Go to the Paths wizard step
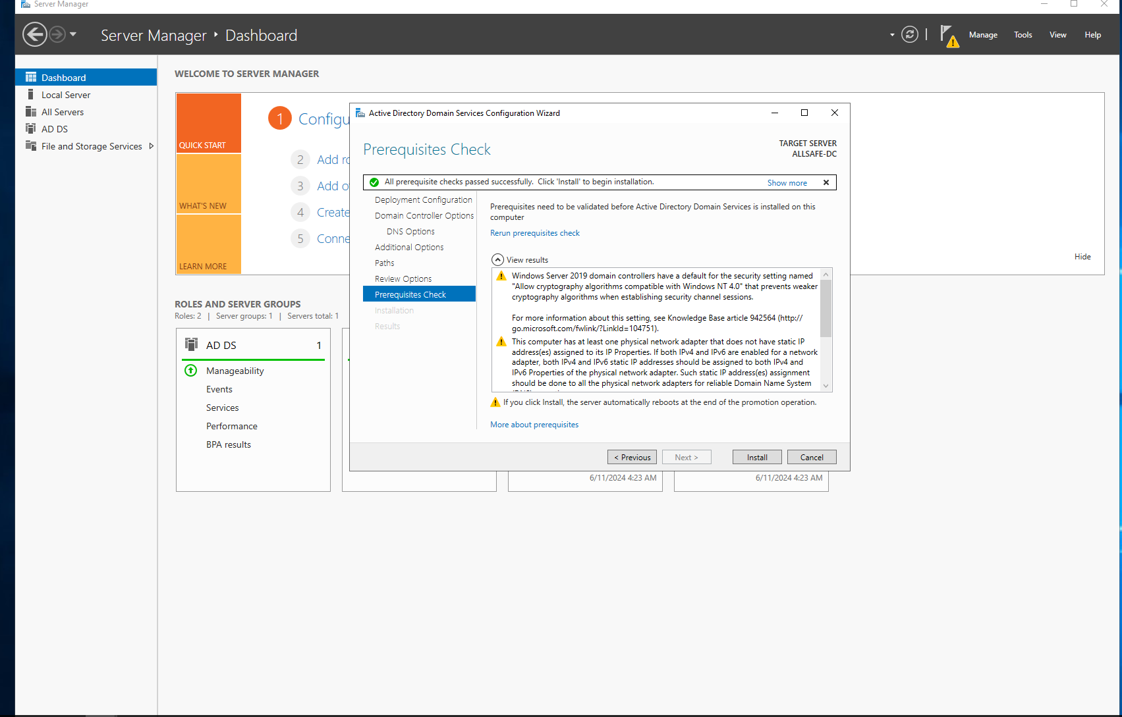Viewport: 1122px width, 717px height. click(384, 263)
